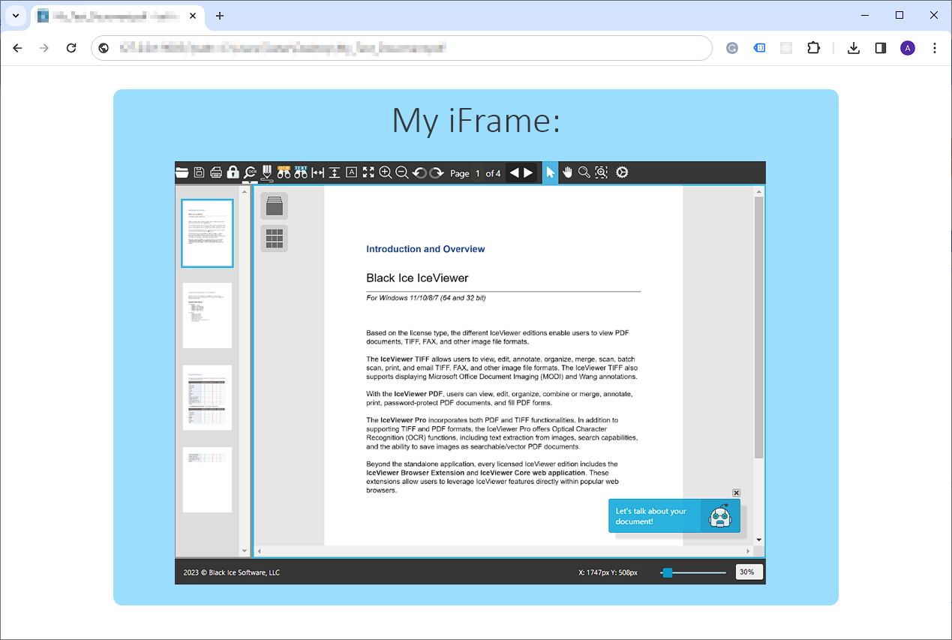
Task: Activate the hand pan tool
Action: [567, 173]
